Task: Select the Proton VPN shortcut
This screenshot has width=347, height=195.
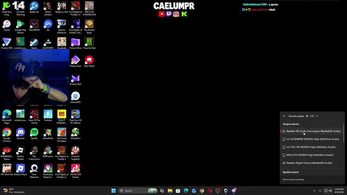Action: pyautogui.click(x=7, y=43)
